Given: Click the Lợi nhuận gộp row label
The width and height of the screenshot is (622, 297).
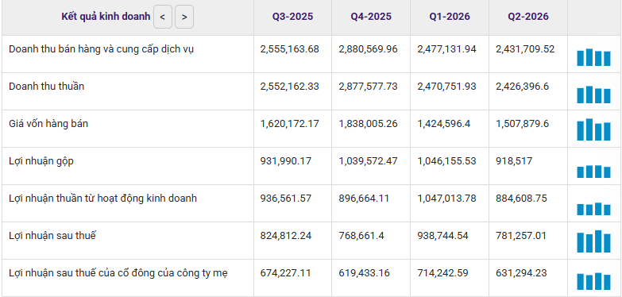Looking at the screenshot, I should (41, 161).
